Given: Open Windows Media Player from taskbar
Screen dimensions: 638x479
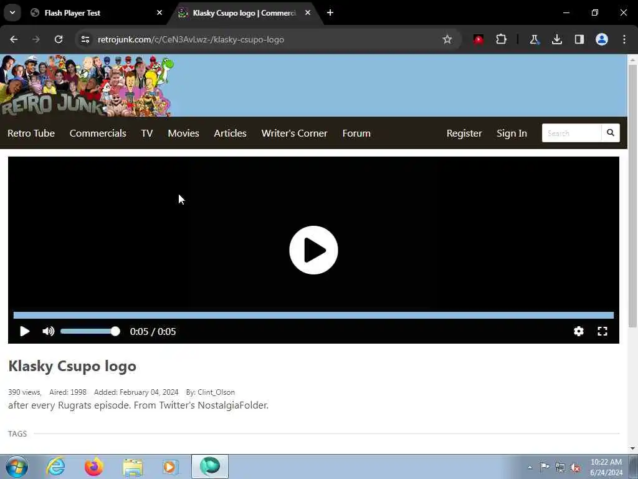Looking at the screenshot, I should coord(171,467).
